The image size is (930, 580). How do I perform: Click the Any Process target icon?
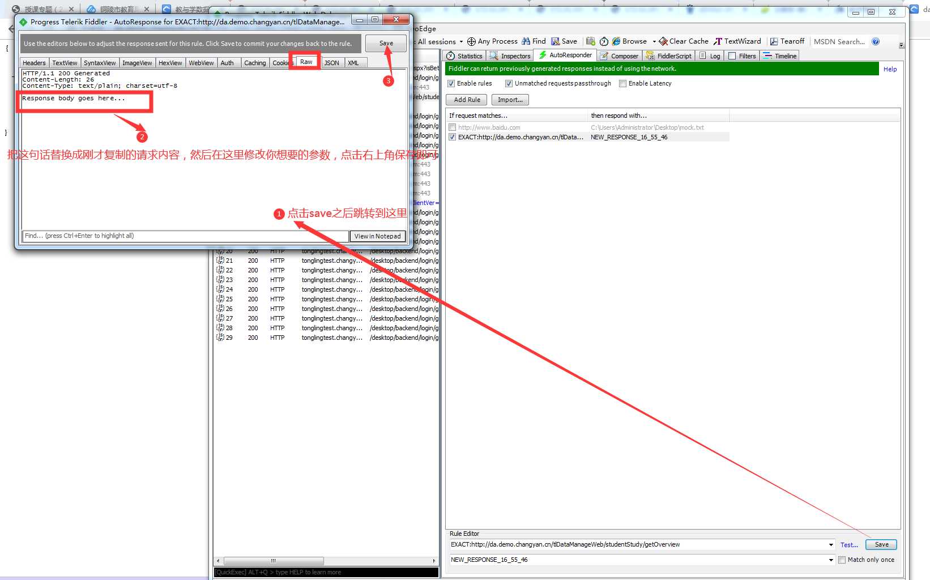coord(471,41)
